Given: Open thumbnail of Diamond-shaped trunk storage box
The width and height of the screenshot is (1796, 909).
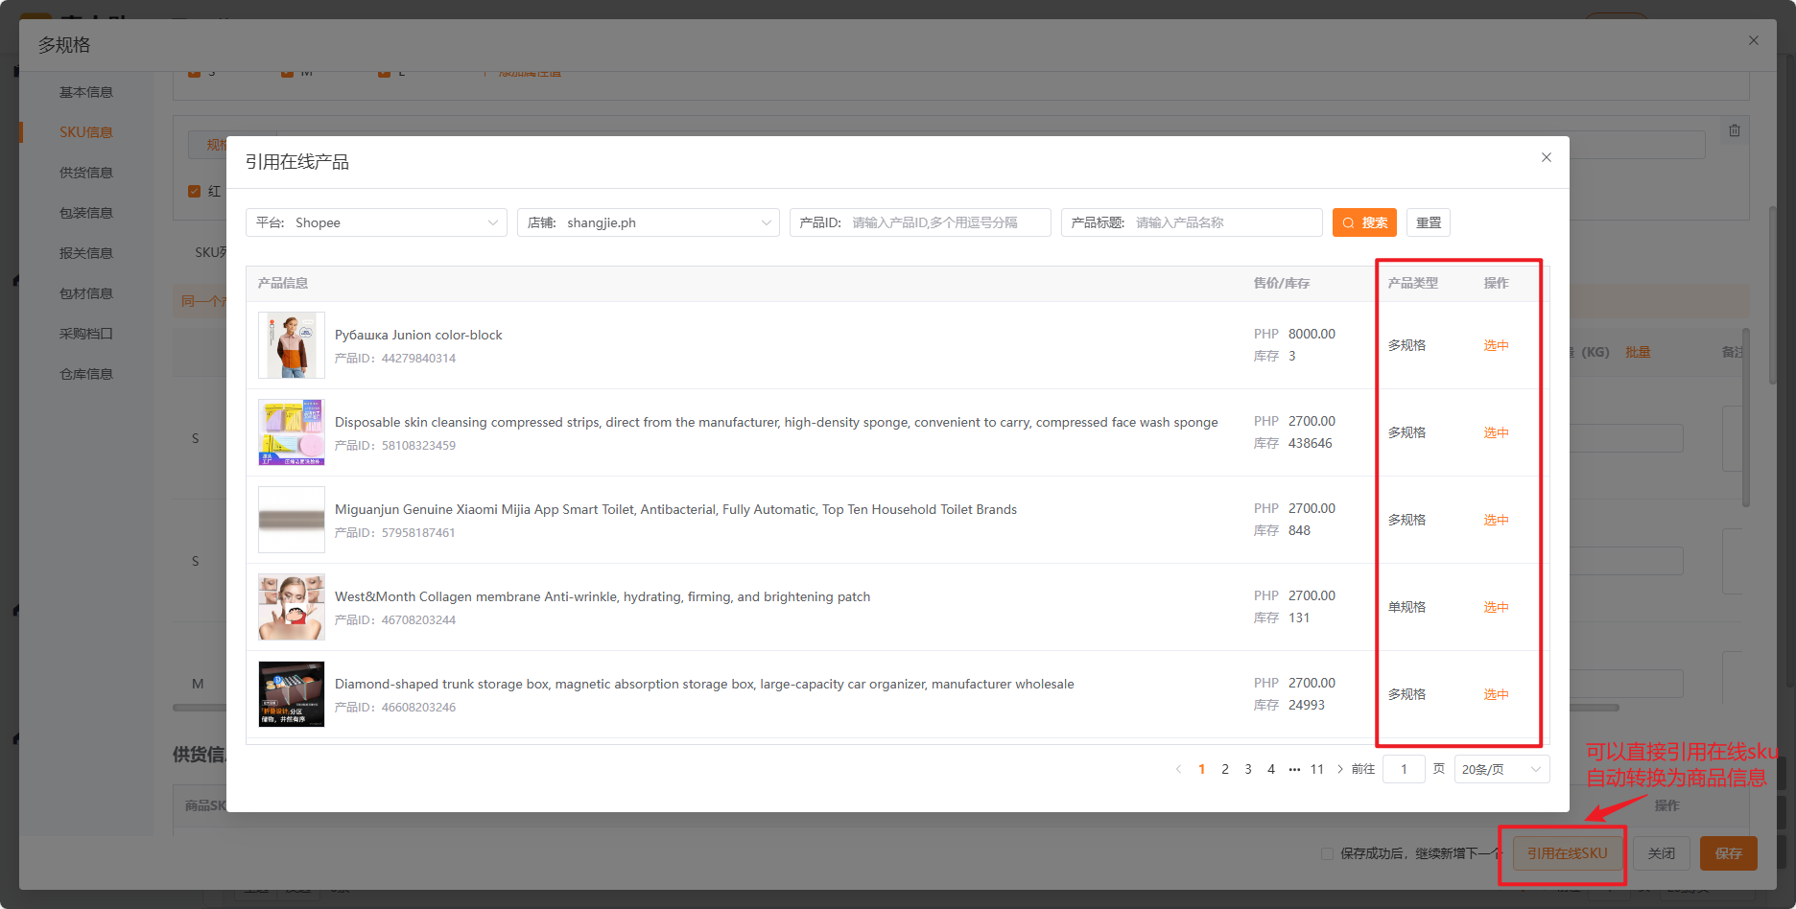Looking at the screenshot, I should click(292, 694).
